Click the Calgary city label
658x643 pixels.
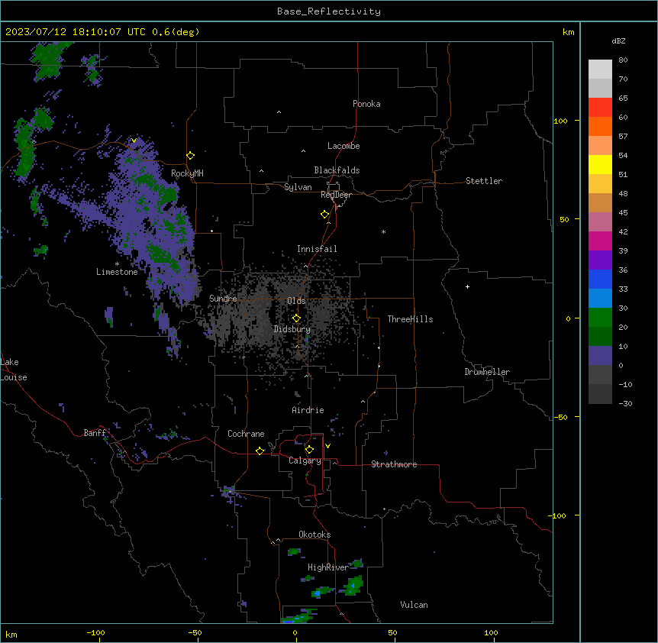click(305, 460)
